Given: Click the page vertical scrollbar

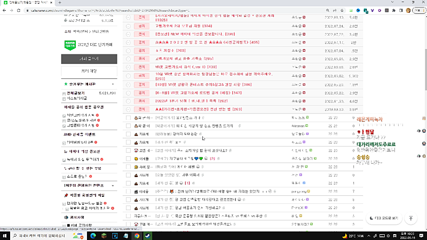Looking at the screenshot, I should [425, 69].
